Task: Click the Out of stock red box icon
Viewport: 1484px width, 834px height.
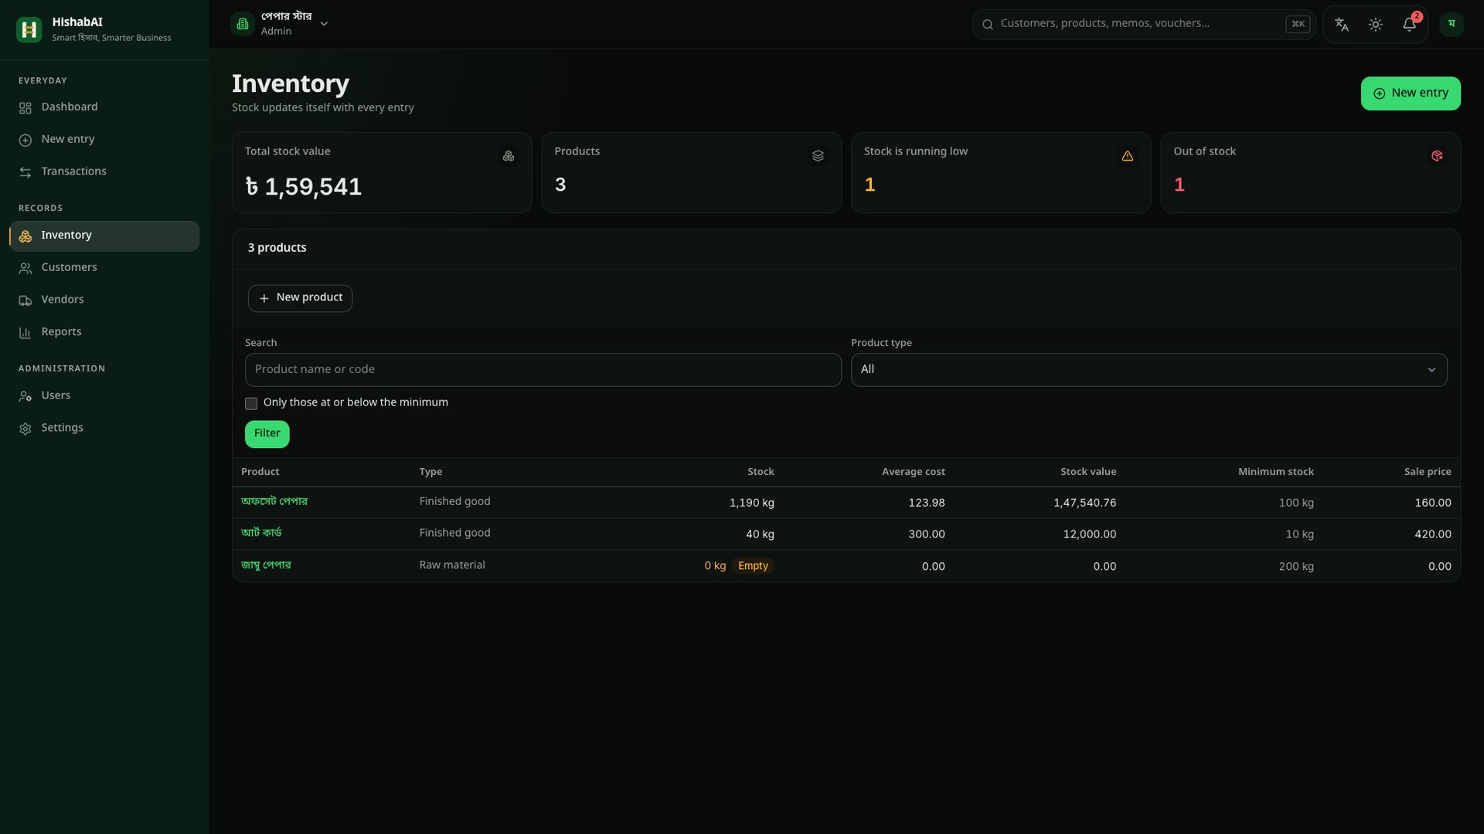Action: pyautogui.click(x=1437, y=156)
